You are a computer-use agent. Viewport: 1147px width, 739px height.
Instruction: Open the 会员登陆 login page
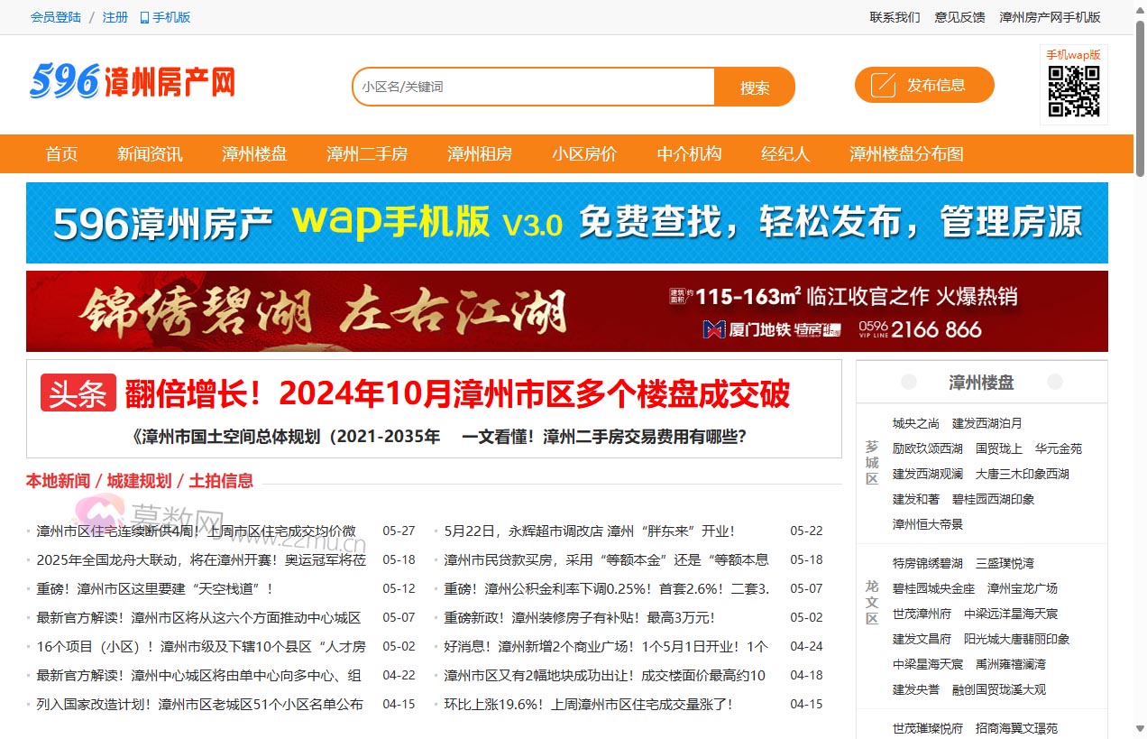[56, 16]
